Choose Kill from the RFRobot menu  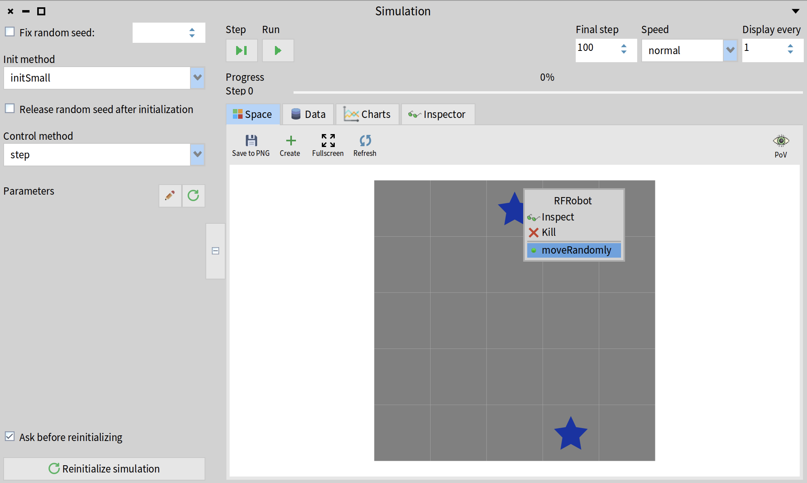pyautogui.click(x=548, y=232)
